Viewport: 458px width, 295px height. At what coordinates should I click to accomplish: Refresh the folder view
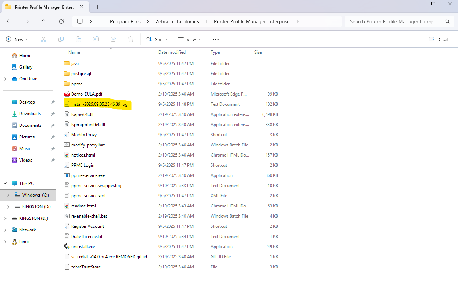click(x=61, y=21)
